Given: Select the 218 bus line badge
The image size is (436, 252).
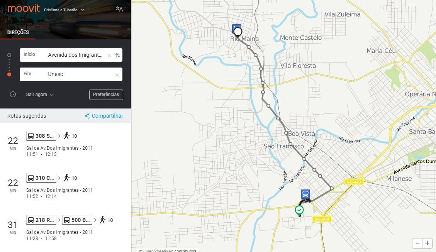Looking at the screenshot, I should pos(41,220).
